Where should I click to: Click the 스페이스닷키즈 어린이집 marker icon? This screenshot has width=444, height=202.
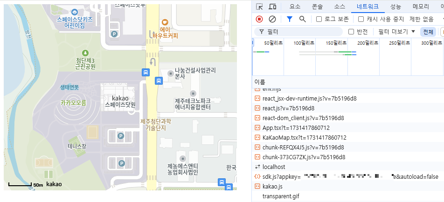point(75,12)
